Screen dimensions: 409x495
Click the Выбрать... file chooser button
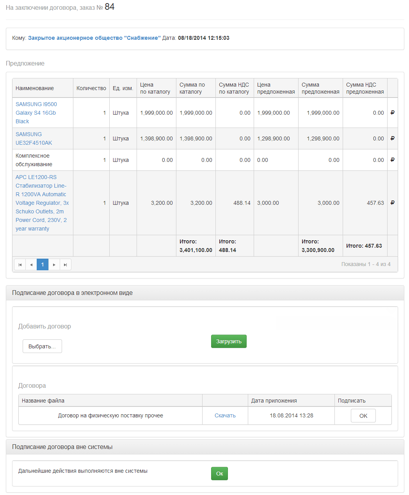coord(42,346)
